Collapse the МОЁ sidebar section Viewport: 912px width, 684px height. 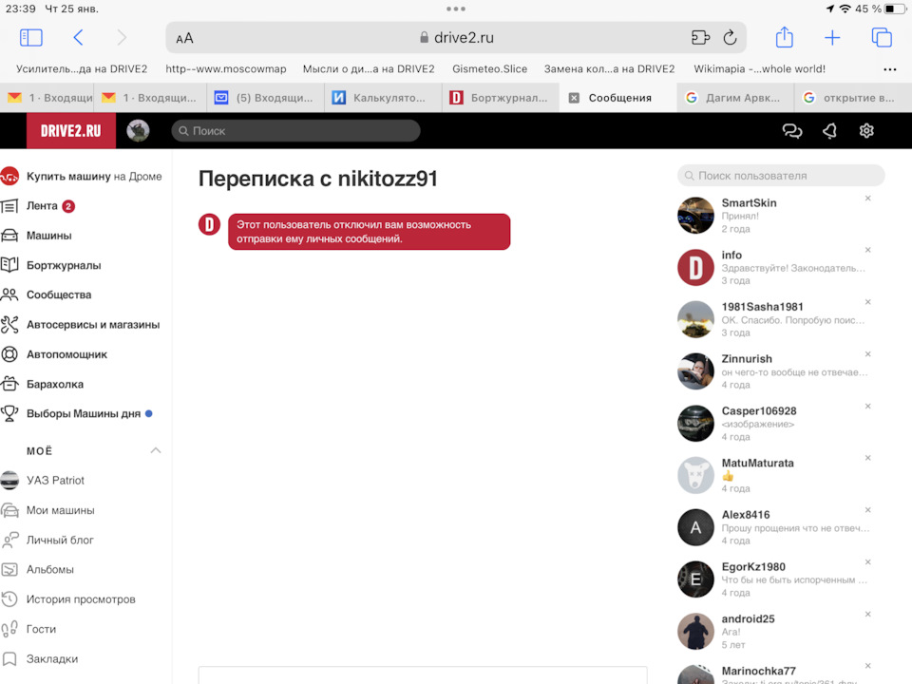point(155,450)
